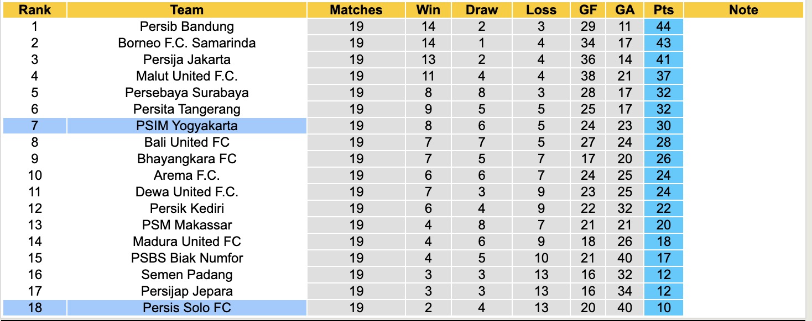Click the Persis Solo FC team name
Screen dimensions: 812x321
point(187,308)
